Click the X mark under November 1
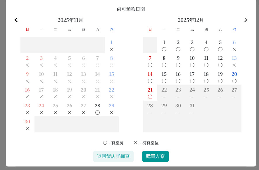 [111, 49]
